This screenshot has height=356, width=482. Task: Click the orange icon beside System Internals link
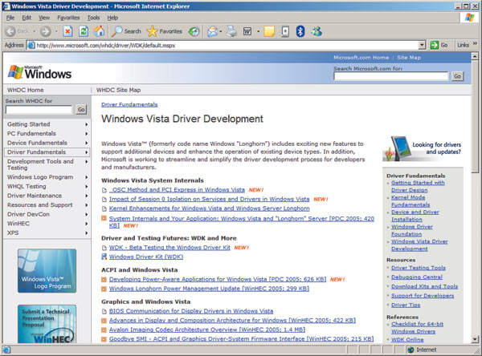pos(104,218)
